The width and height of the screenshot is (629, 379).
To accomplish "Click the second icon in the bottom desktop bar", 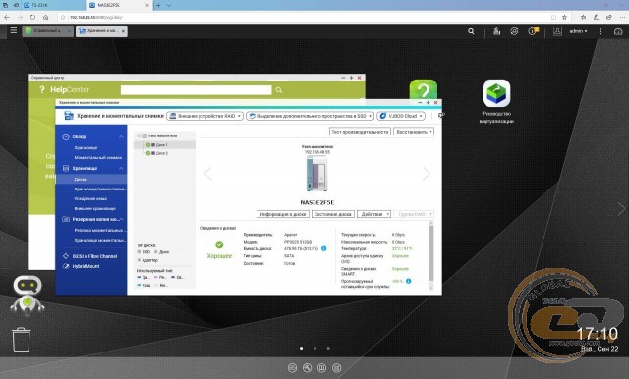I will point(308,367).
